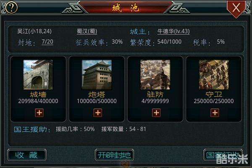This screenshot has width=252, height=168.
Task: Click the plus icon under 城墙
Action: (x=39, y=113)
